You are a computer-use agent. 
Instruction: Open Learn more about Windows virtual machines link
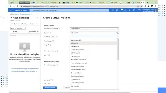click(25, 69)
